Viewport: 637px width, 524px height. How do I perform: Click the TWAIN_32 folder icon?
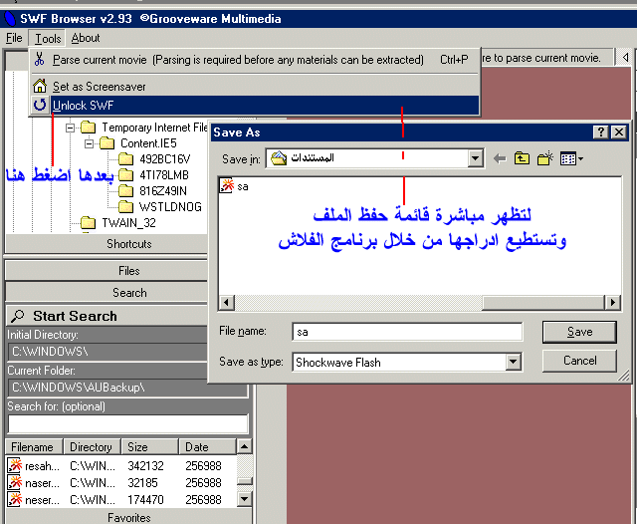pyautogui.click(x=88, y=223)
